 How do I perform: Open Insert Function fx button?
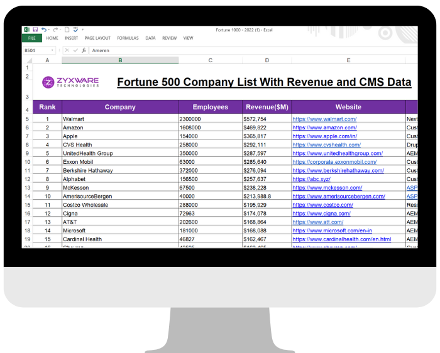coord(84,50)
